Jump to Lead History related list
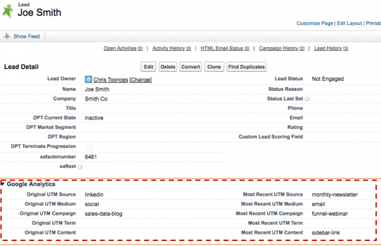381x246 pixels. (x=331, y=48)
